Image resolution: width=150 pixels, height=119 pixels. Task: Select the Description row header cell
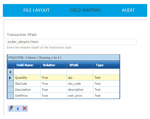point(11,90)
